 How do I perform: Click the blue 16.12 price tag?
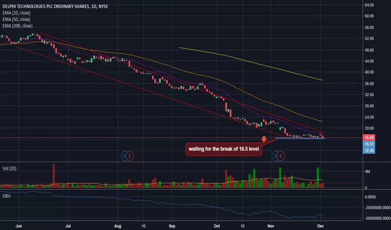click(x=369, y=144)
